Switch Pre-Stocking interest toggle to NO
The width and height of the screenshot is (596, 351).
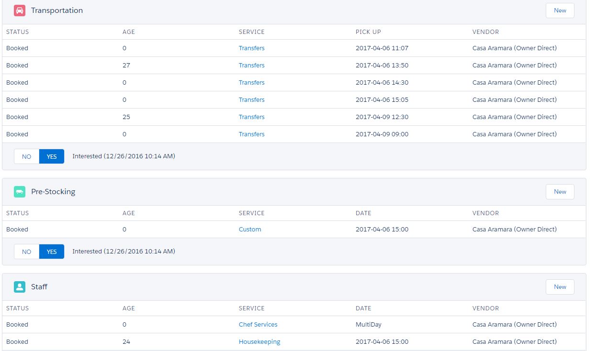click(x=26, y=252)
